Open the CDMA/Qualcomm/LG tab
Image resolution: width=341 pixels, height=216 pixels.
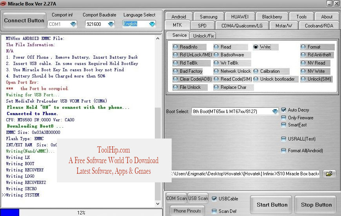(242, 25)
